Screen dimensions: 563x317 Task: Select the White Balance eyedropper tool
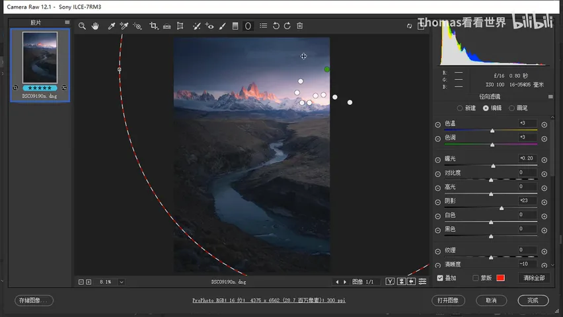pyautogui.click(x=112, y=26)
